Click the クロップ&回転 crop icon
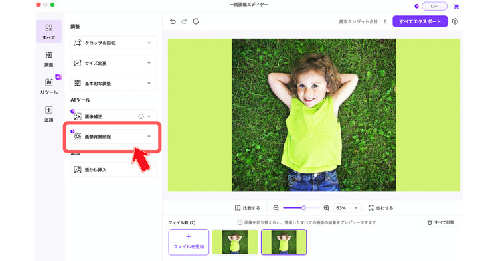Viewport: 498px width, 261px height. pos(78,43)
